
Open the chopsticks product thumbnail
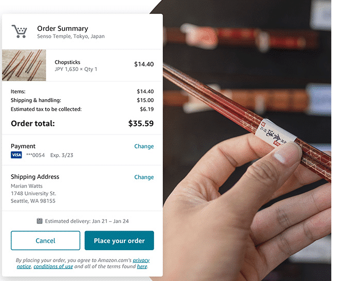point(24,65)
